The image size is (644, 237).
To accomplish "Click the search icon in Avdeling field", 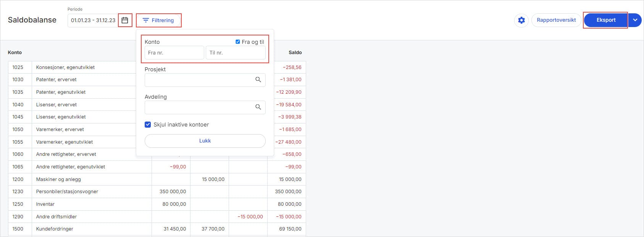I will pos(258,107).
